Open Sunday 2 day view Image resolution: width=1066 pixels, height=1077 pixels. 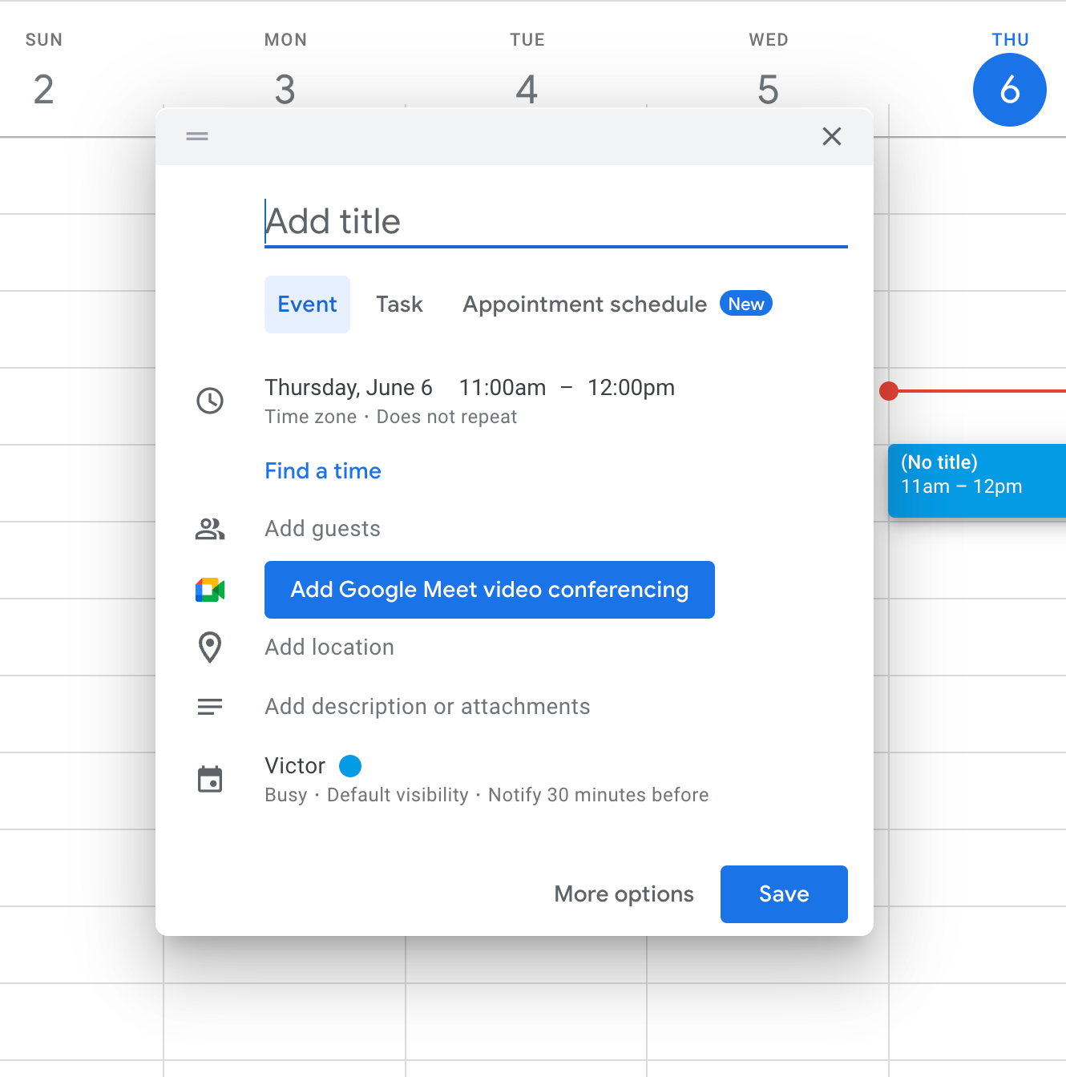(x=44, y=89)
